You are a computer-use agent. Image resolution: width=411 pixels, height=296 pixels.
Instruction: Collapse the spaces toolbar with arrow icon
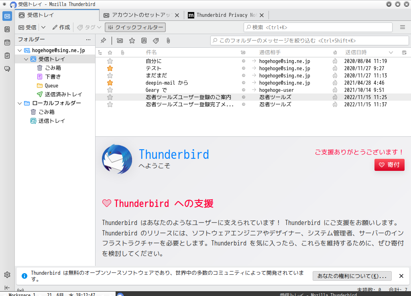(x=7, y=288)
